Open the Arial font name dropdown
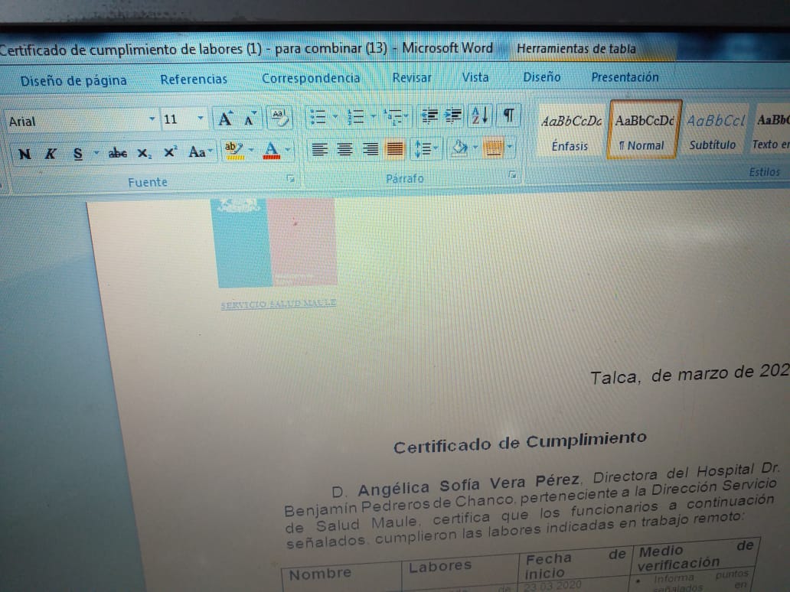 [152, 119]
